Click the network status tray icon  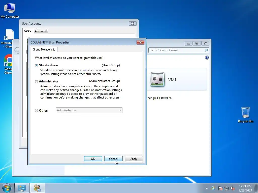227,188
